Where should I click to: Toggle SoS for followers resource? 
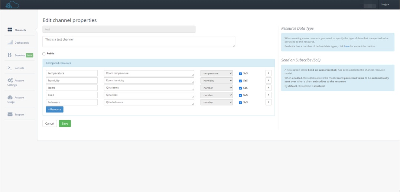(240, 102)
